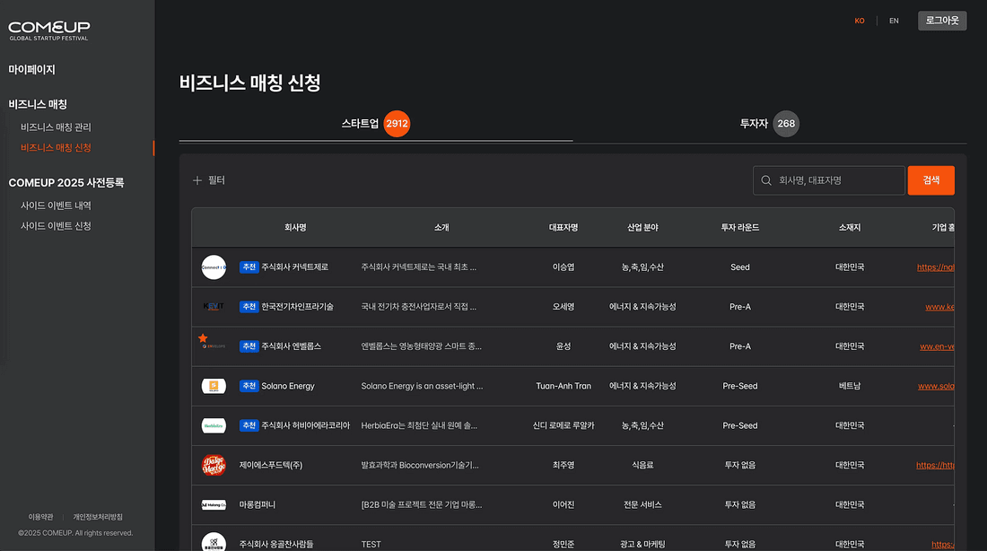Screen dimensions: 987x551
Task: Expand the 필터 options
Action: tap(209, 180)
